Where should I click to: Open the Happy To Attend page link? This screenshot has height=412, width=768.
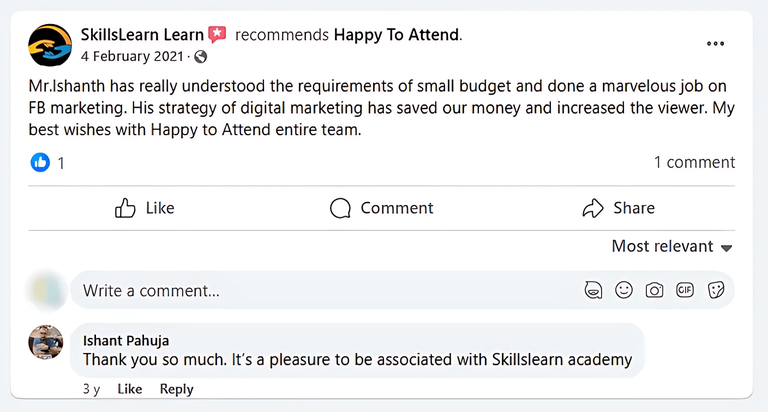click(x=397, y=35)
